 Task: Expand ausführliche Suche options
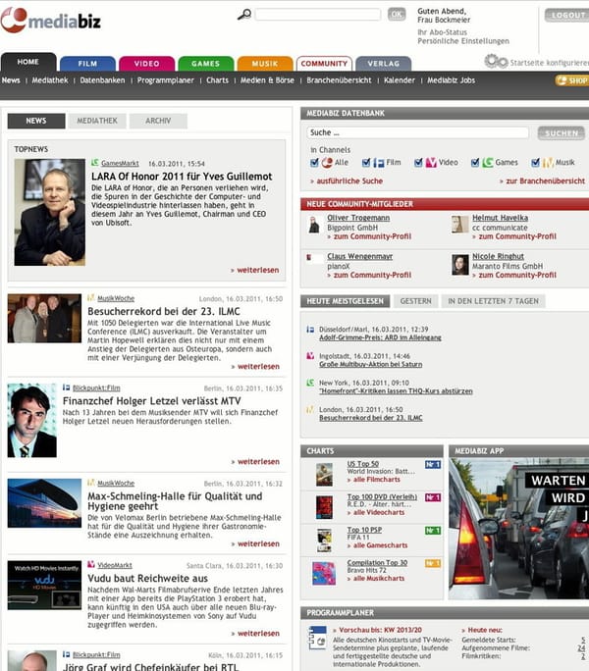[346, 181]
